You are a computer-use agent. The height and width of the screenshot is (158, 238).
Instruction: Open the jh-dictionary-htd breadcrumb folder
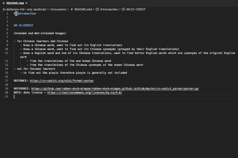point(24,9)
